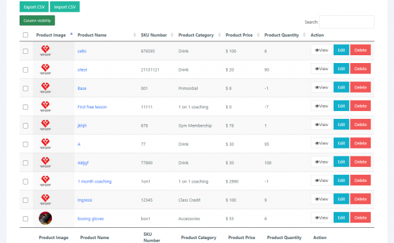Open the cello product link
This screenshot has height=243, width=394.
tap(82, 51)
